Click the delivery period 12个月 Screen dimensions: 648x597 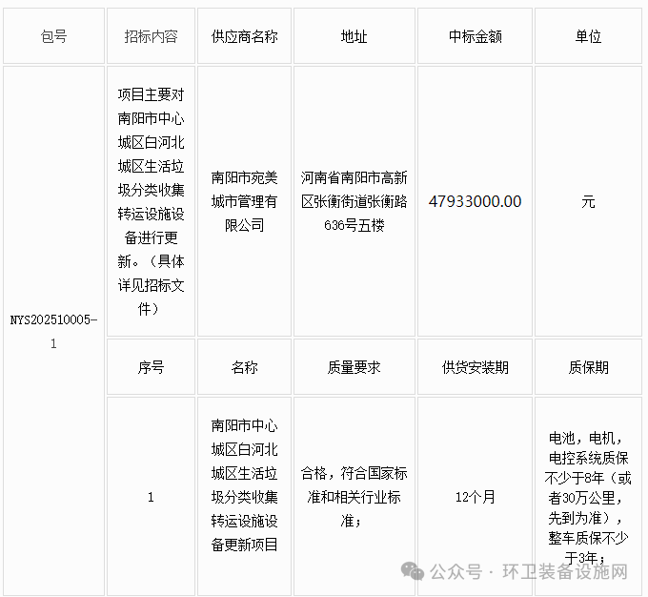pos(475,497)
